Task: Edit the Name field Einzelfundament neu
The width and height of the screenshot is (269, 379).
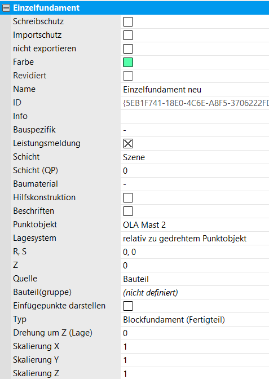Action: click(195, 90)
